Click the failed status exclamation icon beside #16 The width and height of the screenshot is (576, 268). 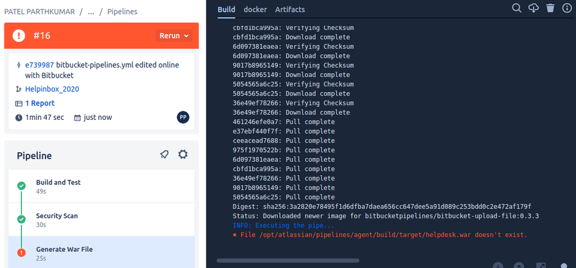coord(18,36)
